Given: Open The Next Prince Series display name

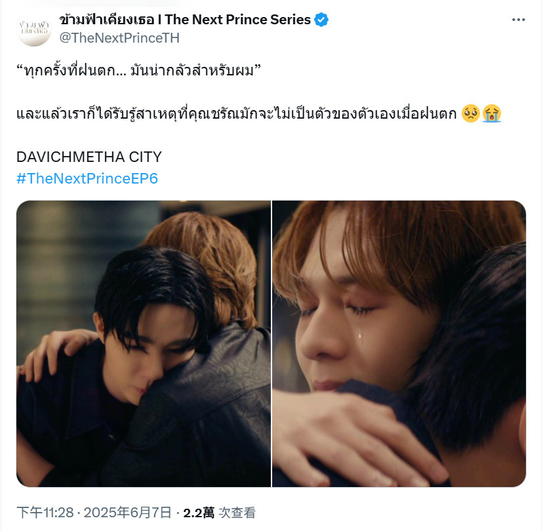Looking at the screenshot, I should 186,20.
